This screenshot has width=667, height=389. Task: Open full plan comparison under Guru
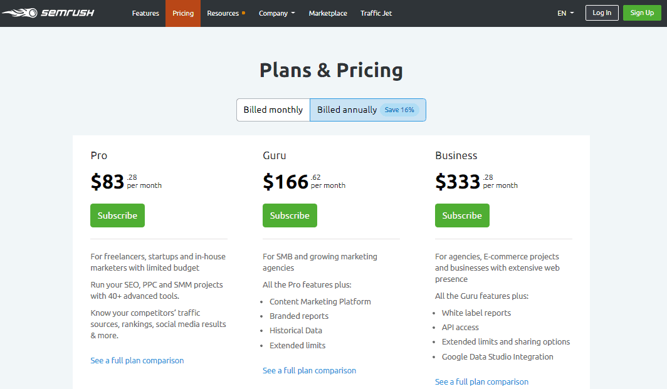[x=310, y=370]
